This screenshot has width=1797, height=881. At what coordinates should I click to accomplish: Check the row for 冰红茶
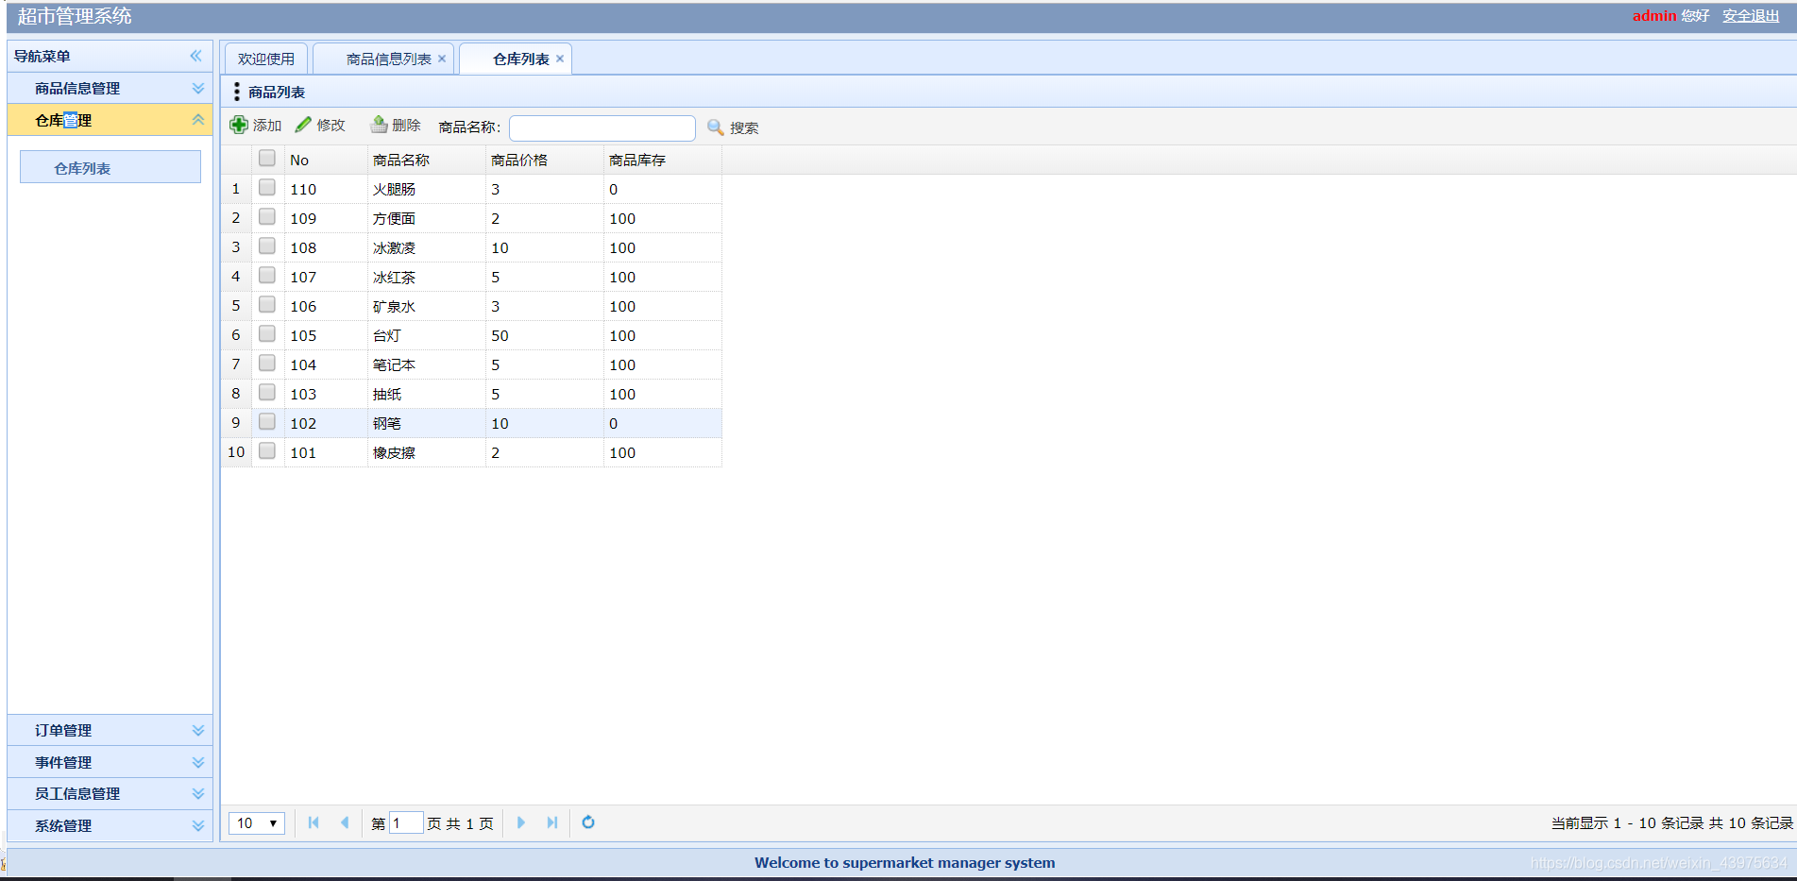pos(267,276)
